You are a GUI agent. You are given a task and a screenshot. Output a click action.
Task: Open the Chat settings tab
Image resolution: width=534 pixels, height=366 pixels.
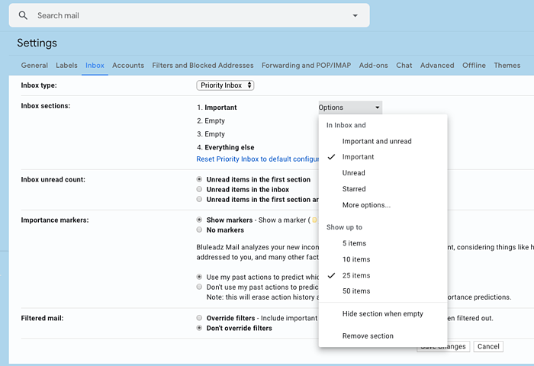tap(404, 66)
